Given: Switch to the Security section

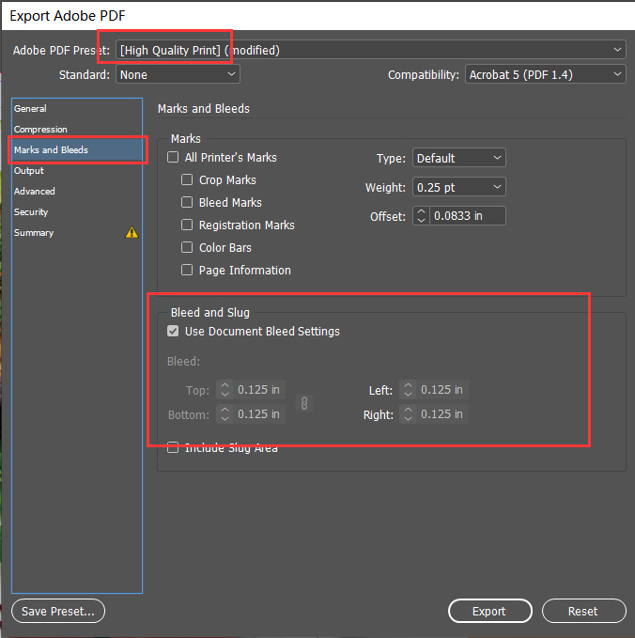Looking at the screenshot, I should point(77,212).
